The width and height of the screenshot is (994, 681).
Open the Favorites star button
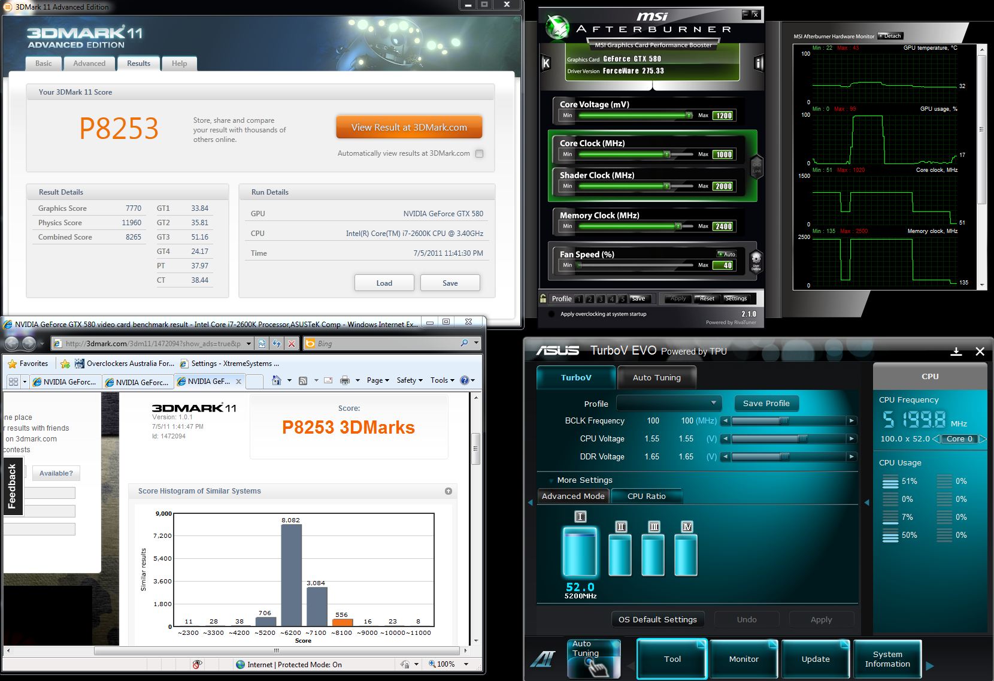pyautogui.click(x=28, y=364)
